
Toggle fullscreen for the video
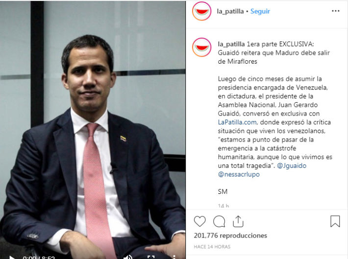pyautogui.click(x=151, y=257)
